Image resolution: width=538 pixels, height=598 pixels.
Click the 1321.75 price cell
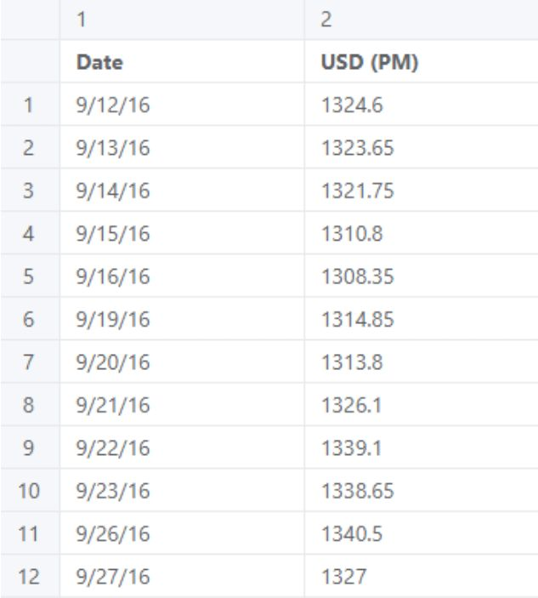point(421,191)
